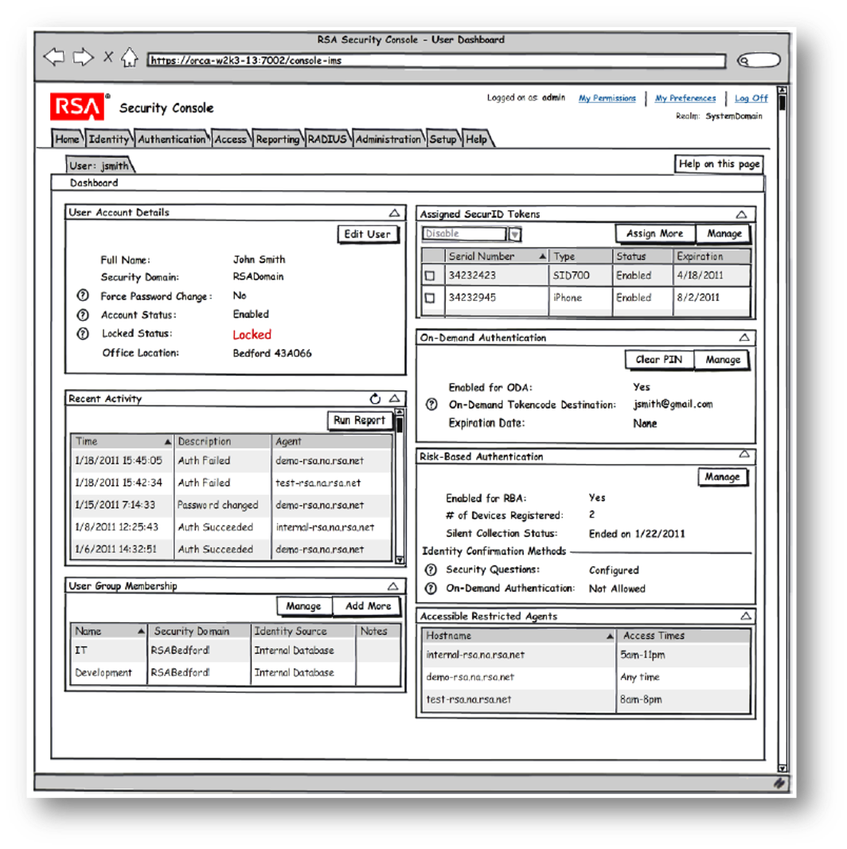The height and width of the screenshot is (849, 847).
Task: Click the browser search box
Action: pyautogui.click(x=759, y=60)
